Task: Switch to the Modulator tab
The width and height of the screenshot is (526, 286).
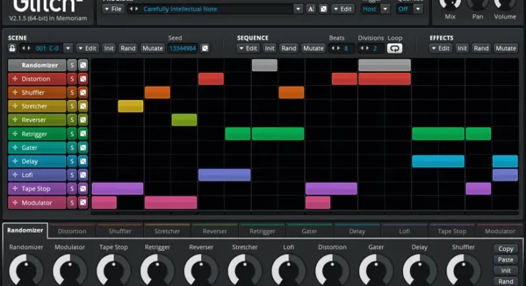Action: (500, 231)
